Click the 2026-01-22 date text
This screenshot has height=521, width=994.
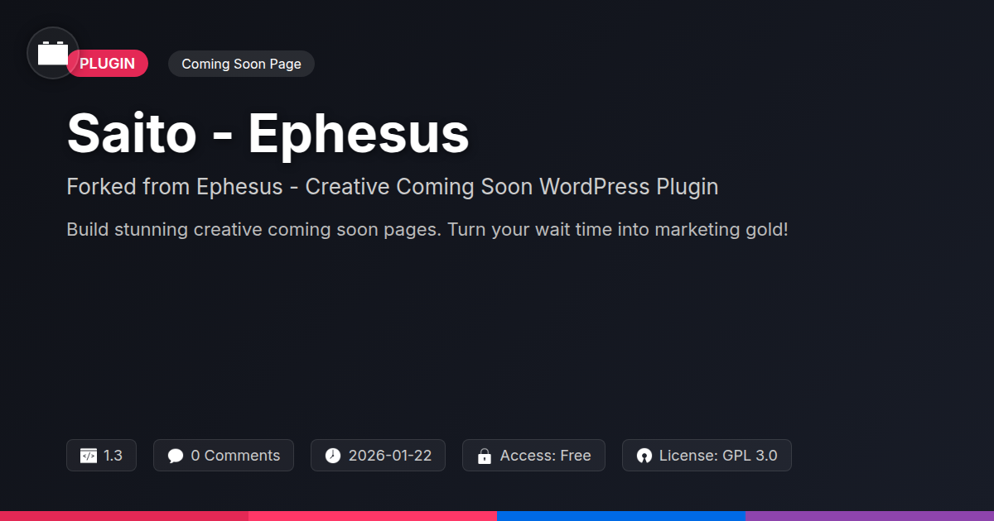coord(389,456)
